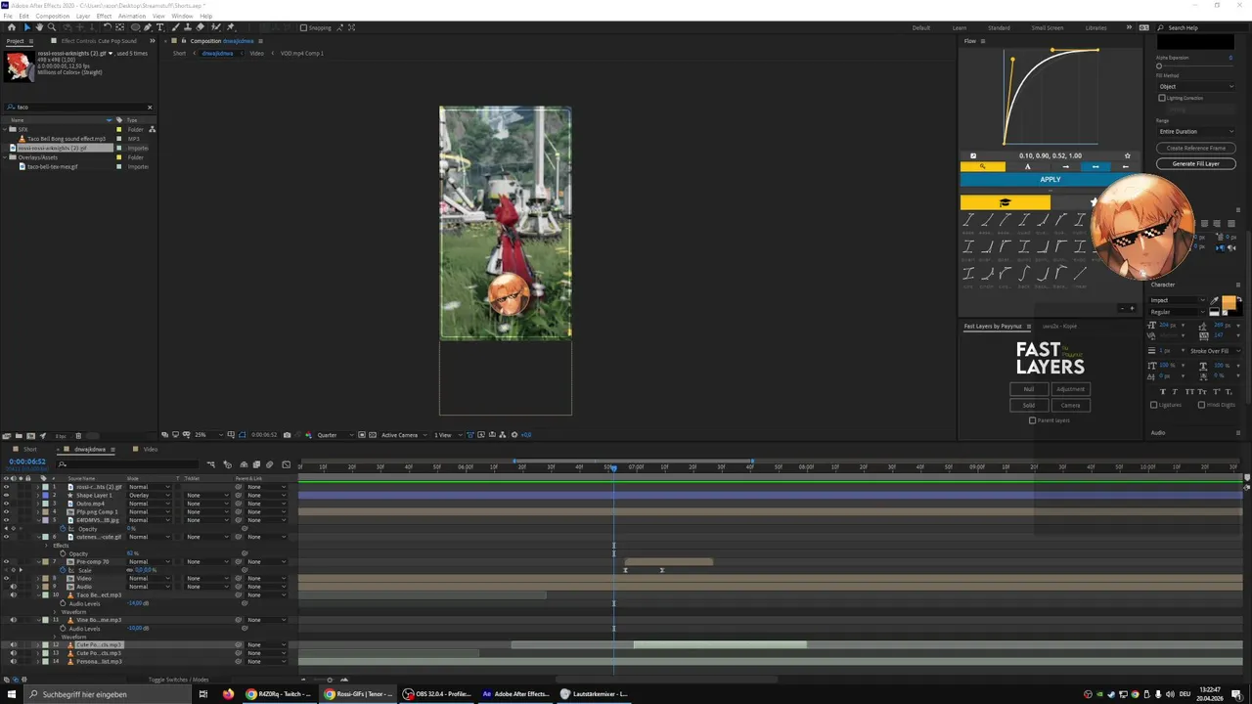This screenshot has height=704, width=1252.
Task: Hide the Outro.mp4 layer
Action: (6, 504)
